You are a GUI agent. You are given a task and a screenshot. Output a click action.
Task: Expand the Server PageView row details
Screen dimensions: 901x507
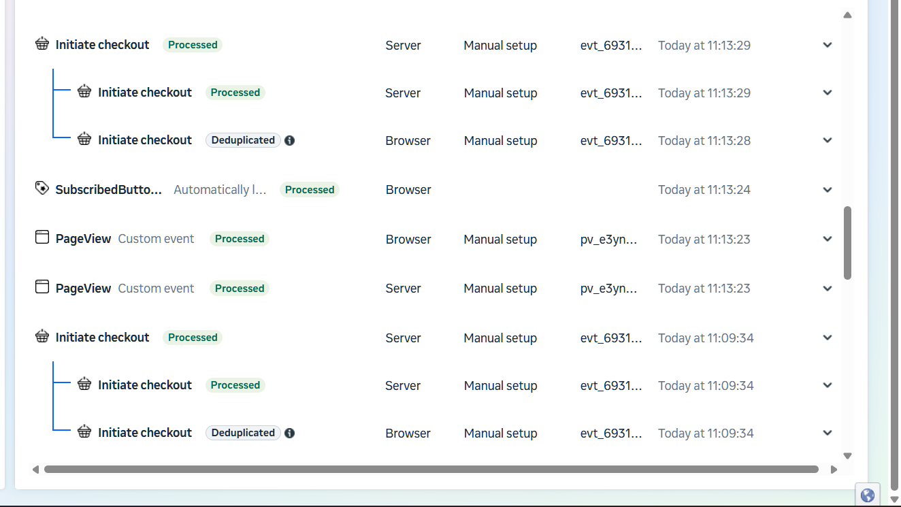828,289
